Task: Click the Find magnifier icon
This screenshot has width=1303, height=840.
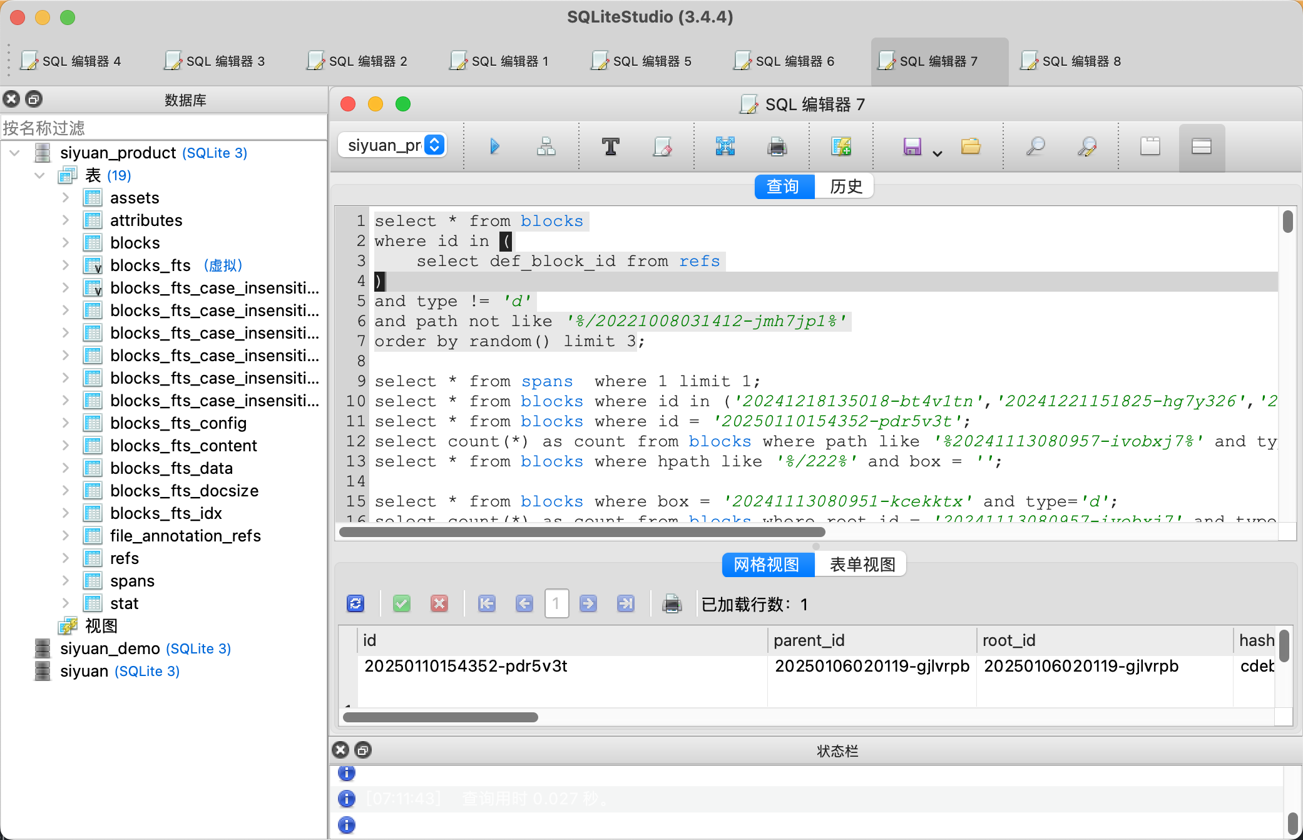Action: 1035,146
